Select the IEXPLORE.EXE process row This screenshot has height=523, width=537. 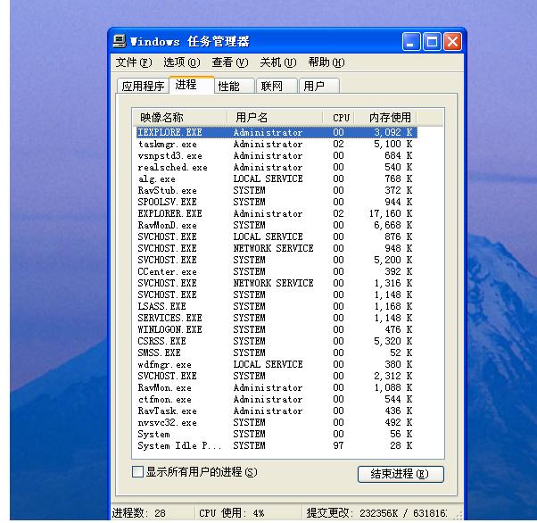[x=277, y=132]
